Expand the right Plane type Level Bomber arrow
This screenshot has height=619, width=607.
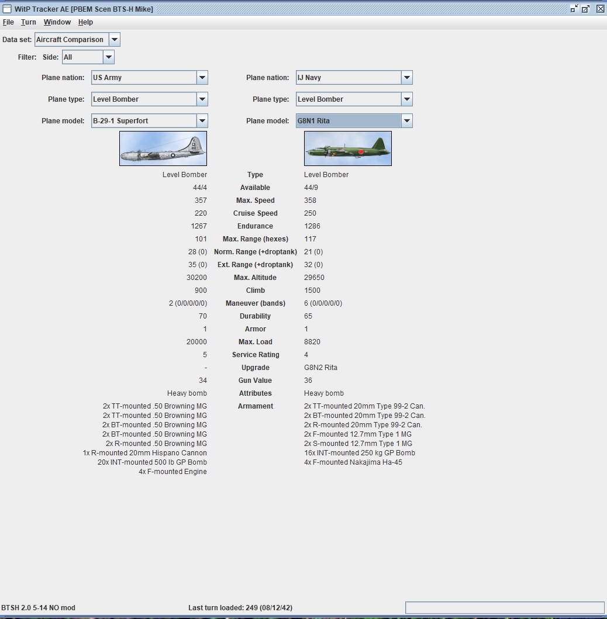point(407,99)
